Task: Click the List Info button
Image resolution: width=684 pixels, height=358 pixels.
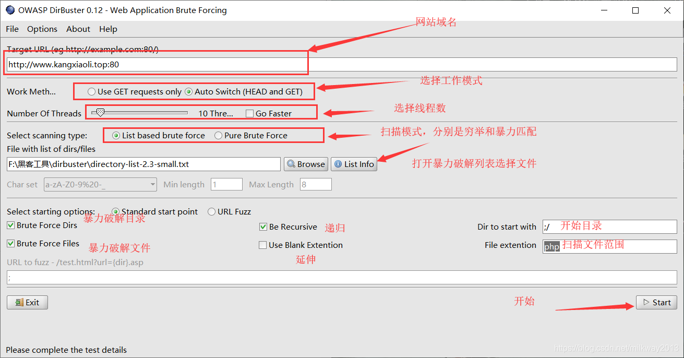Action: pyautogui.click(x=354, y=164)
